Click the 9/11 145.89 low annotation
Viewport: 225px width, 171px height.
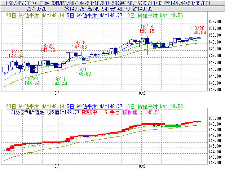coord(84,72)
